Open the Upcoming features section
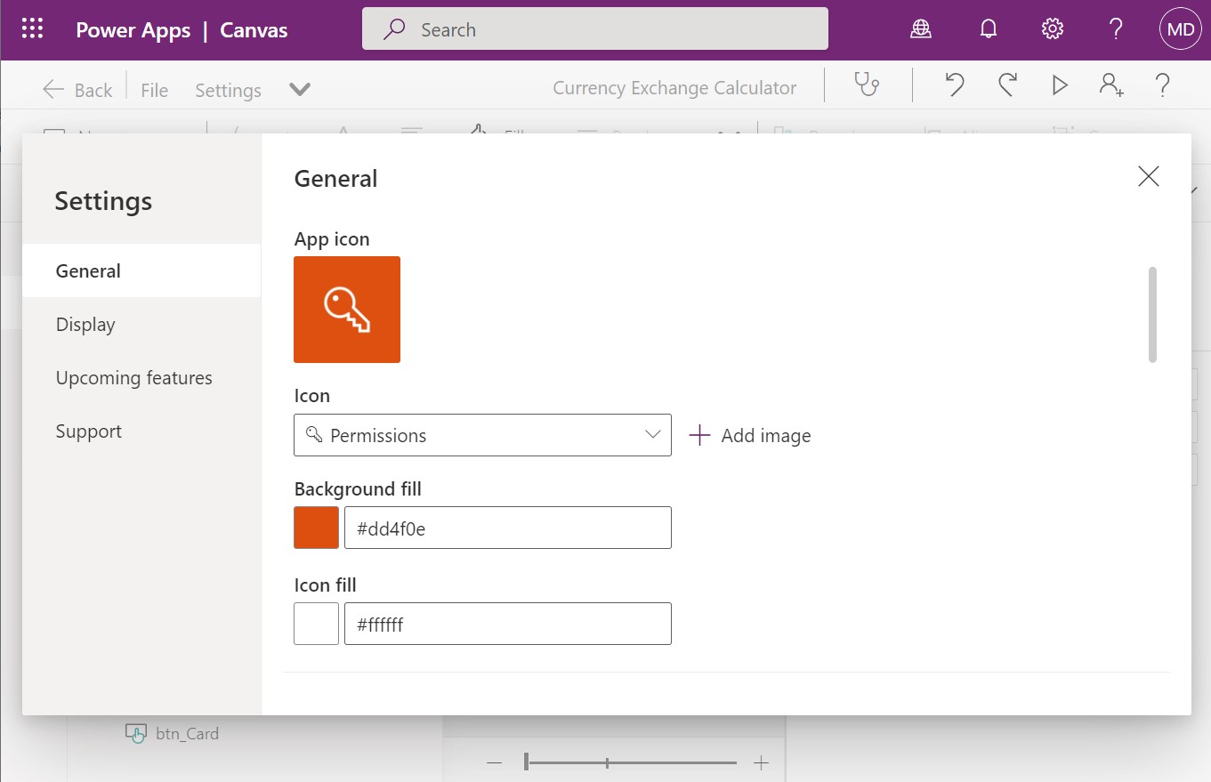 133,377
